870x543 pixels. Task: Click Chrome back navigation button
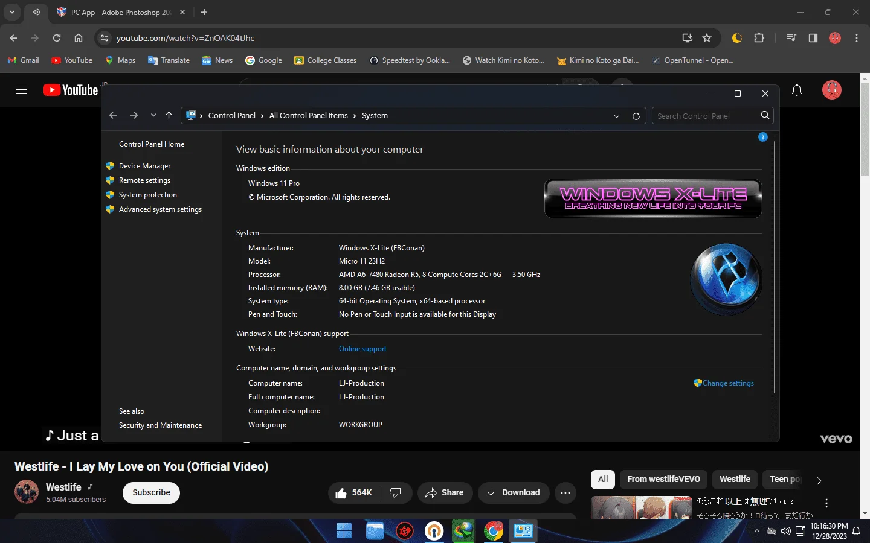pos(13,38)
